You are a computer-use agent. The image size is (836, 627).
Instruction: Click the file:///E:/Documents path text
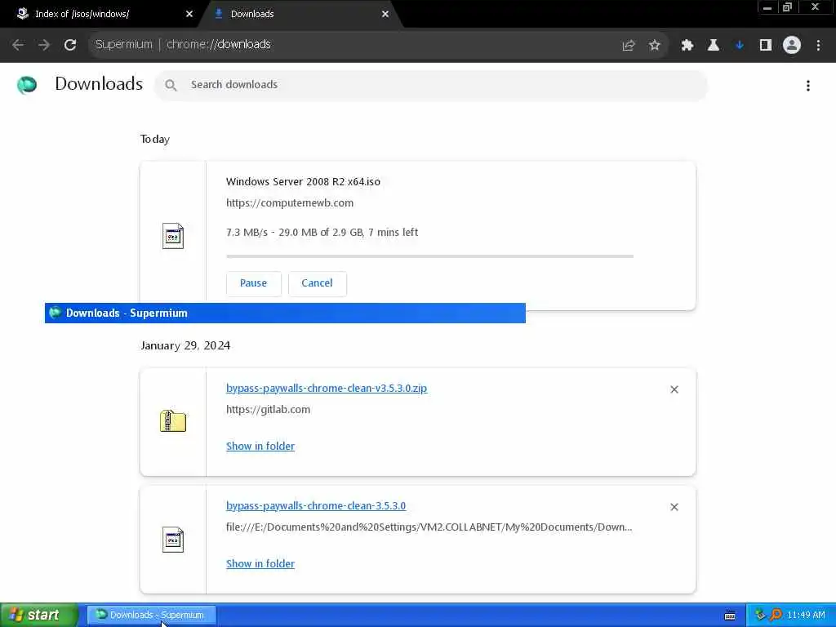tap(429, 527)
